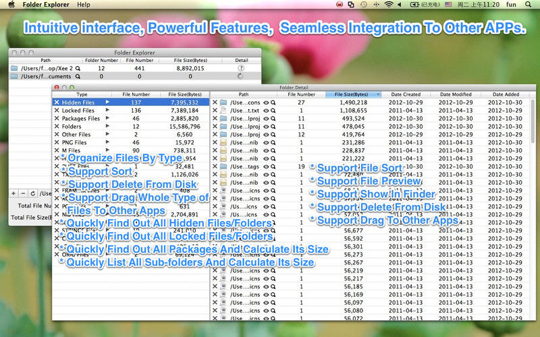Screen dimensions: 540x337
Task: Preview the /Use…cons item using its eye icon
Action: click(x=266, y=102)
